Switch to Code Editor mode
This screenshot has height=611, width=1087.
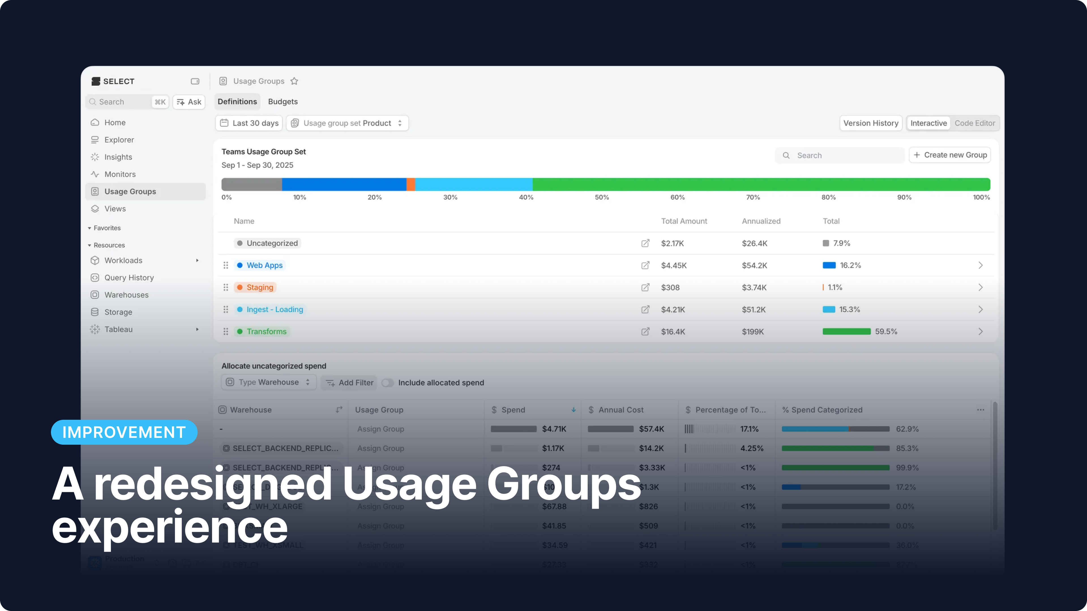974,123
